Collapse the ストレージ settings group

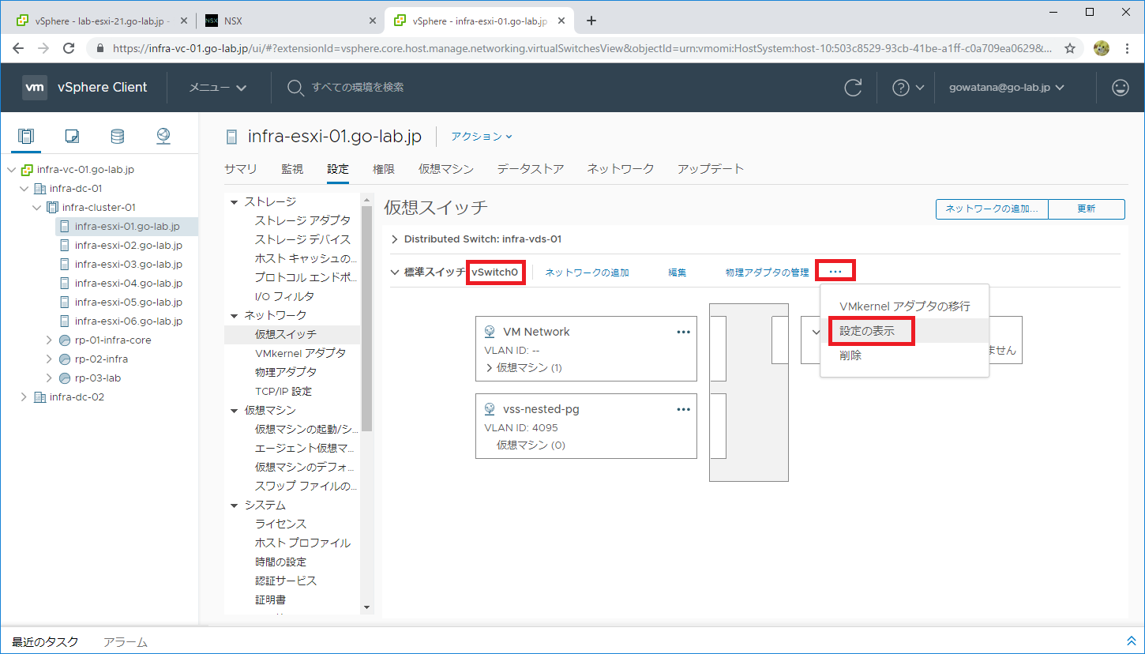[235, 202]
